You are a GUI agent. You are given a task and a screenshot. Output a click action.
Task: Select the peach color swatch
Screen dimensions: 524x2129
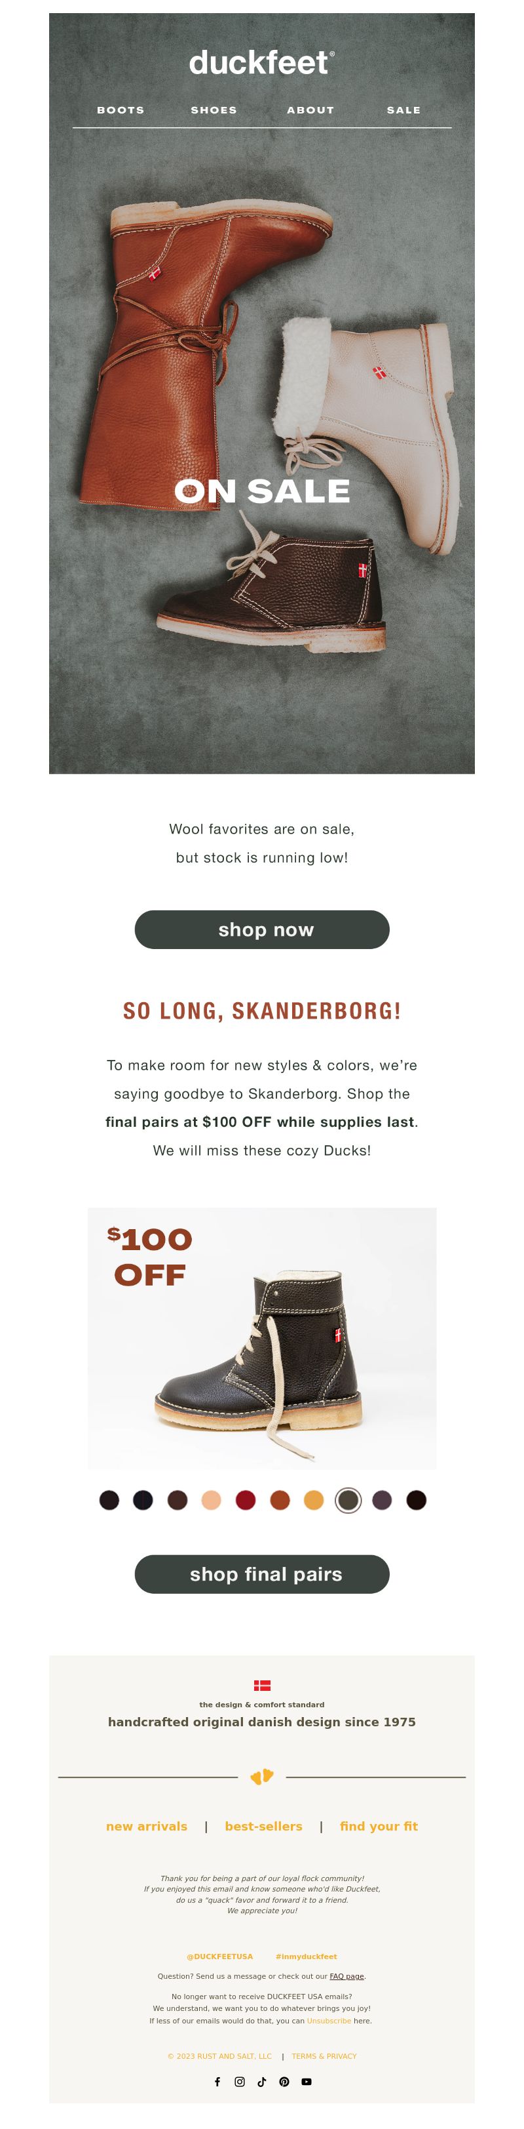coord(212,1500)
